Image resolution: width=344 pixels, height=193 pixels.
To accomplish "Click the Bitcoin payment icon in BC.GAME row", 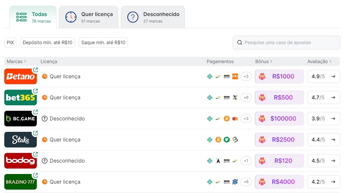I will [x=226, y=119].
